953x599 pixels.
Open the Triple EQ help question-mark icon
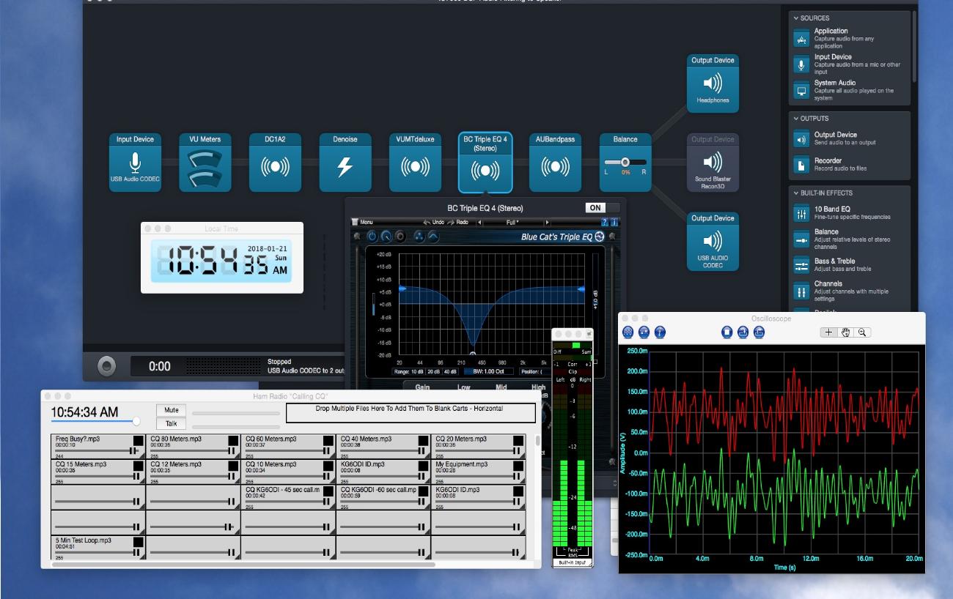[605, 222]
